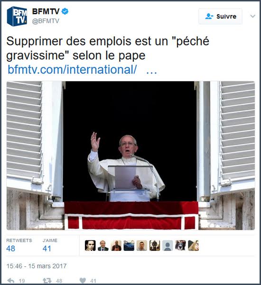Open the pope photo attached to tweet
Image resolution: width=261 pixels, height=285 pixels.
(x=130, y=156)
